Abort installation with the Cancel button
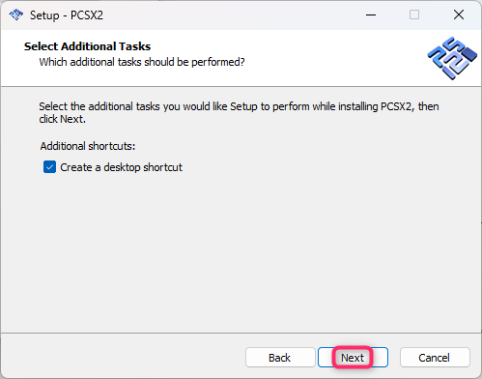Image resolution: width=482 pixels, height=379 pixels. tap(435, 358)
